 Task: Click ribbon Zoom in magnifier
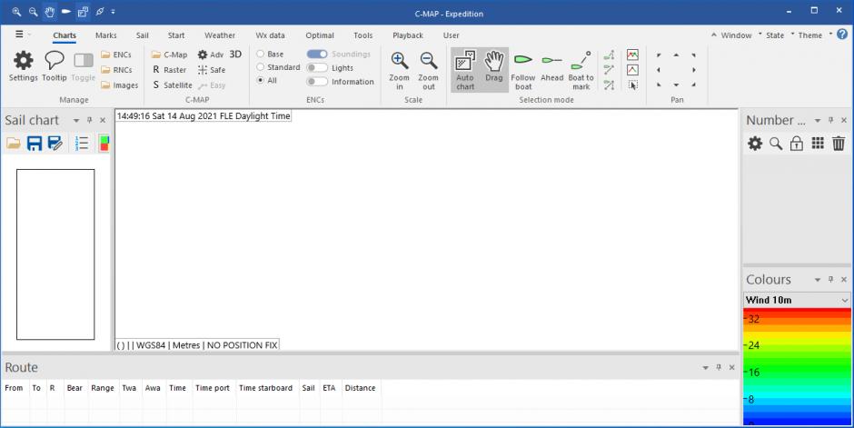pyautogui.click(x=399, y=70)
